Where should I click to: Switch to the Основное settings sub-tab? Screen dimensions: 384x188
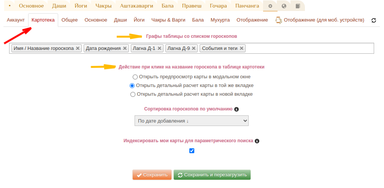click(x=96, y=20)
